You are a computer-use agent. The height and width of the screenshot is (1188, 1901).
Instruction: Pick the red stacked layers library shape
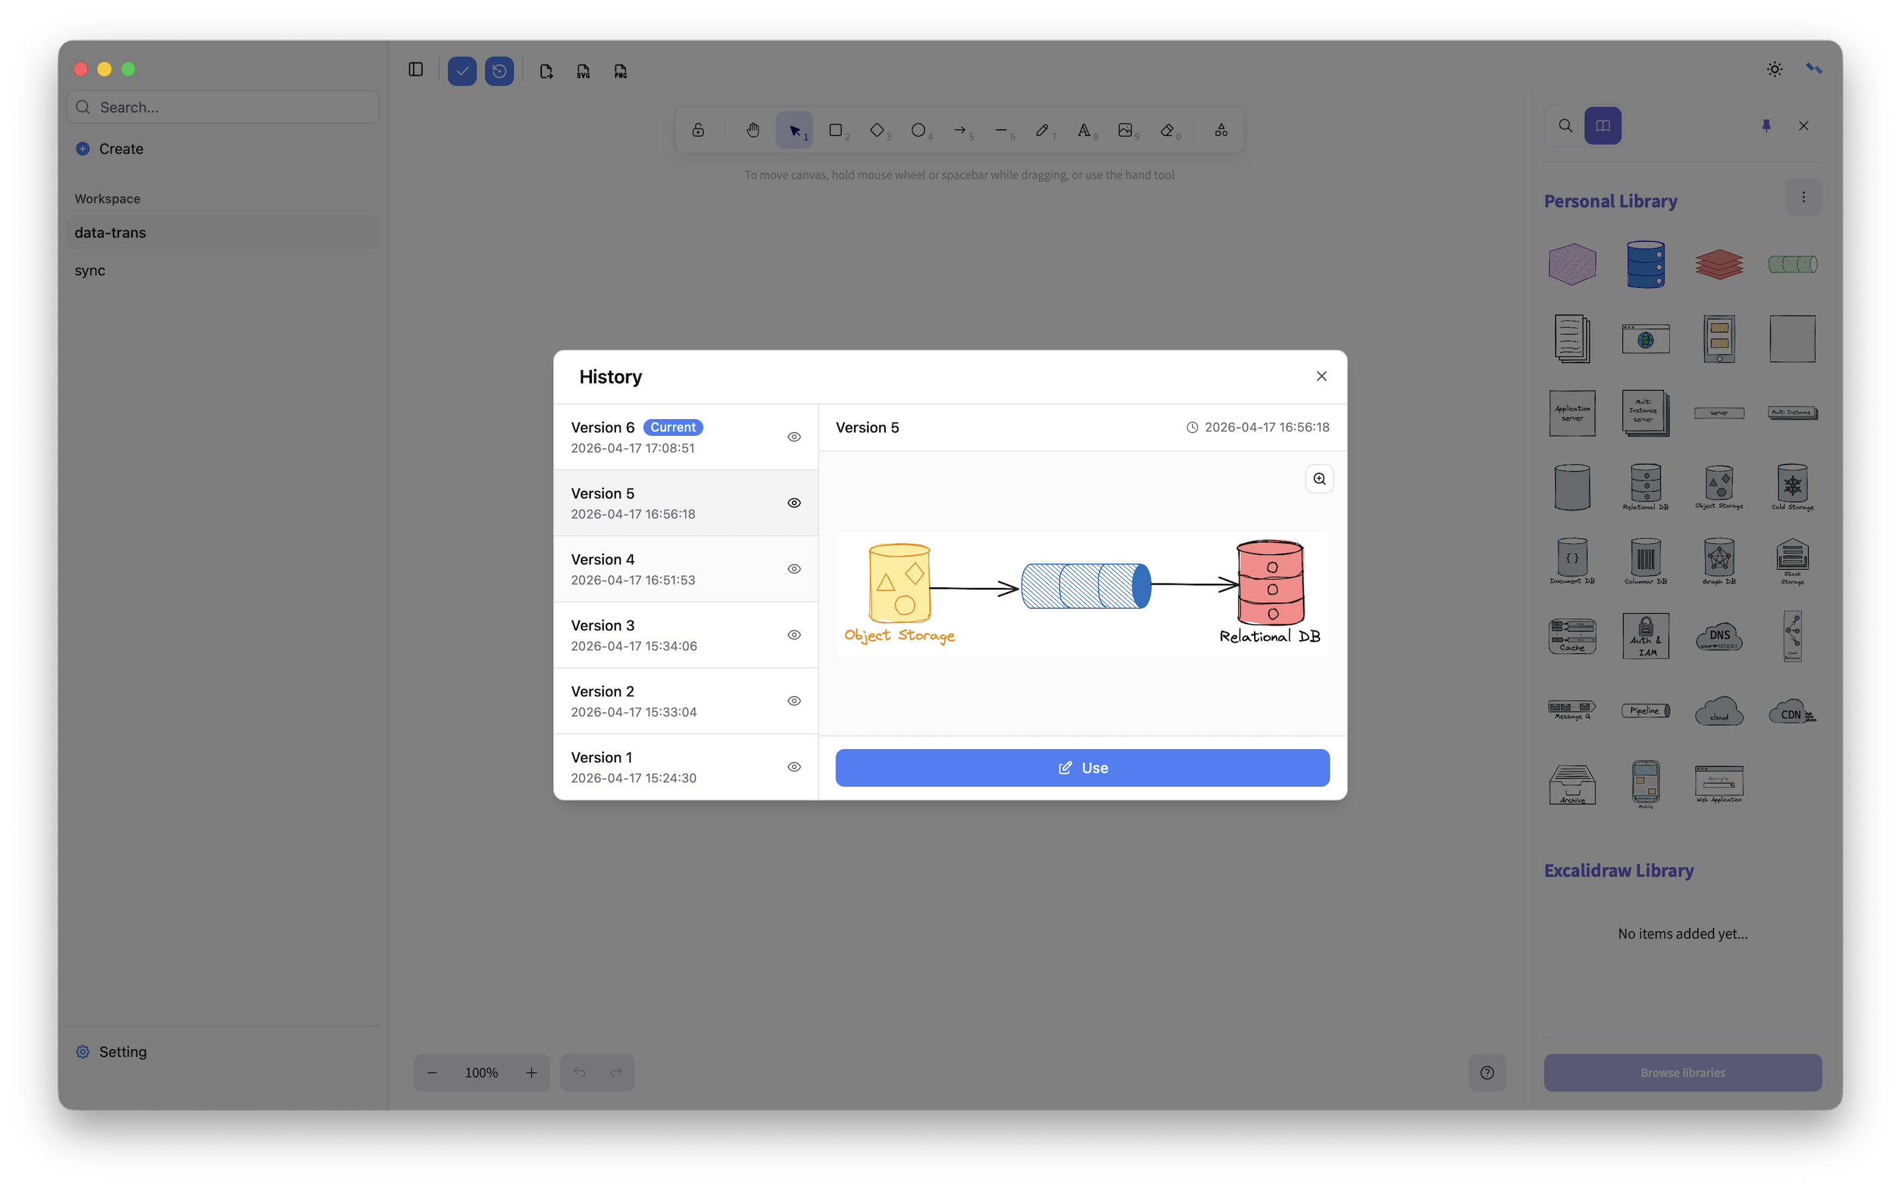pos(1719,264)
